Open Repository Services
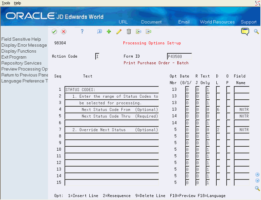 22,63
